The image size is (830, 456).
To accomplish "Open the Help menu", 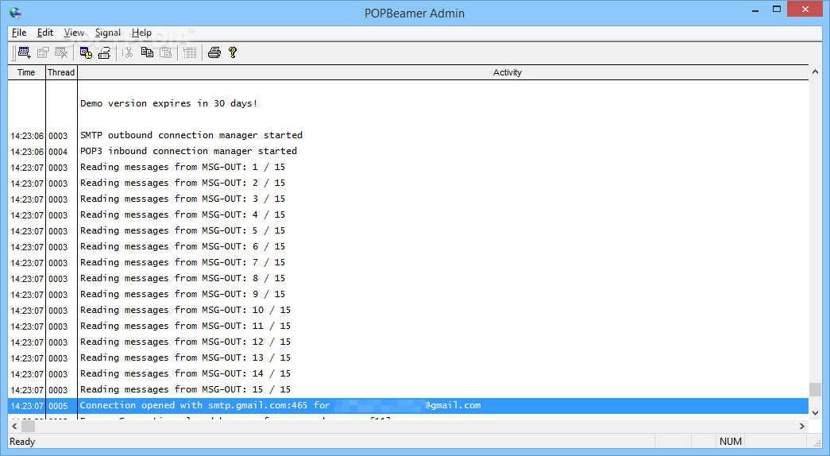I will [x=141, y=33].
